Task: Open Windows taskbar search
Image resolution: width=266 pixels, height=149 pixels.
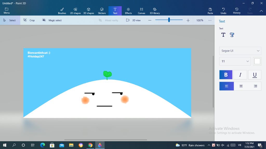Action: (x=14, y=145)
